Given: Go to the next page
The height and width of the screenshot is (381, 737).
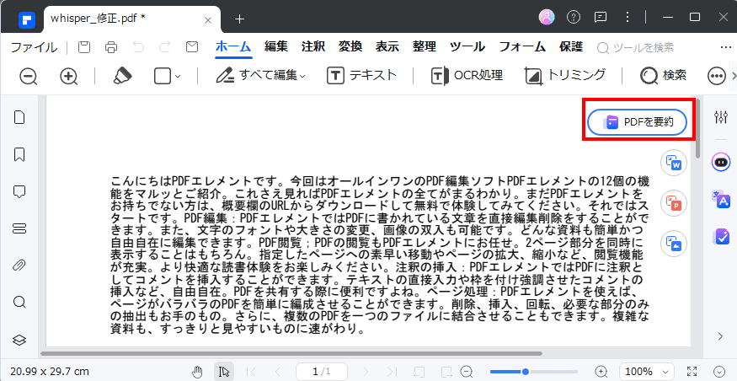Looking at the screenshot, I should click(x=366, y=372).
